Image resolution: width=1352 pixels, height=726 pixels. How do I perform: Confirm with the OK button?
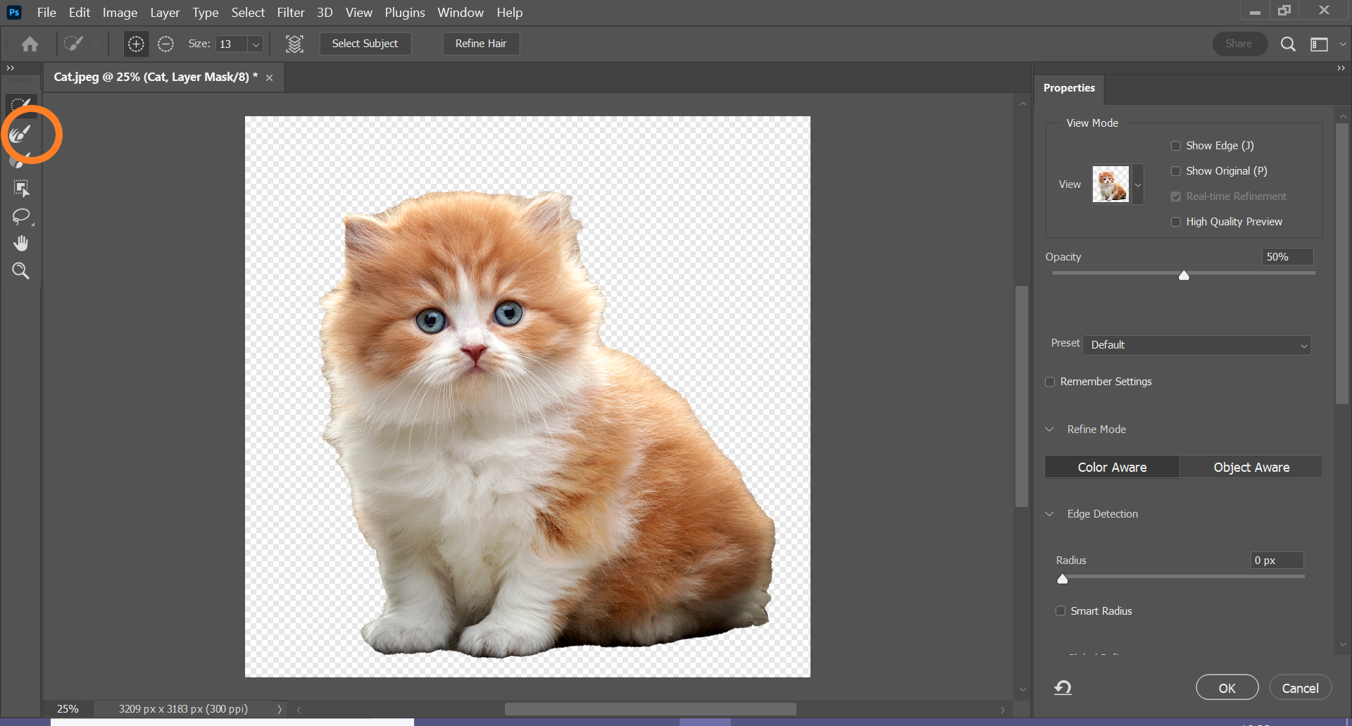pyautogui.click(x=1227, y=688)
